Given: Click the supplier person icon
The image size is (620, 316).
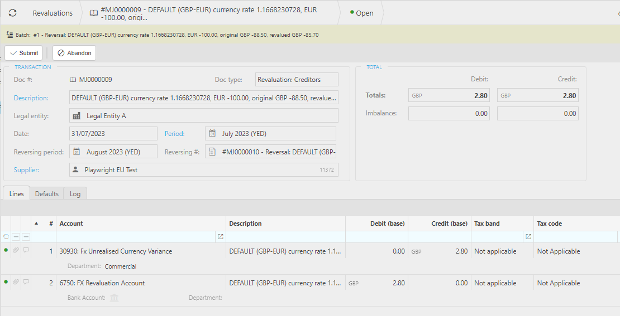Looking at the screenshot, I should (75, 169).
